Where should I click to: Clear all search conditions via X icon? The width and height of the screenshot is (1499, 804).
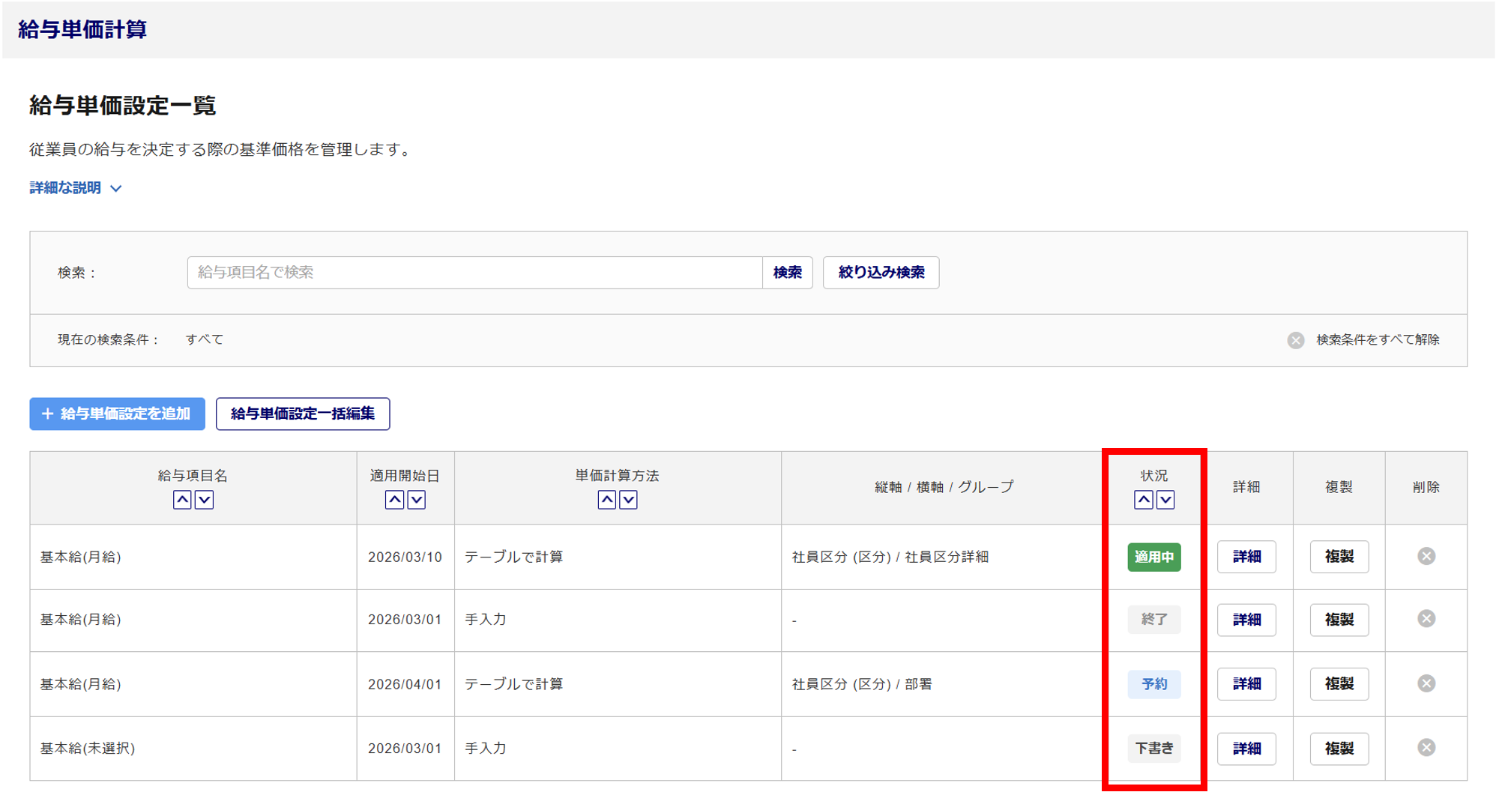(x=1295, y=340)
